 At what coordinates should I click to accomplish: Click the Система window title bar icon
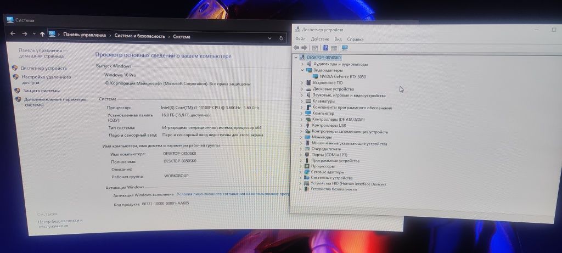pyautogui.click(x=10, y=20)
